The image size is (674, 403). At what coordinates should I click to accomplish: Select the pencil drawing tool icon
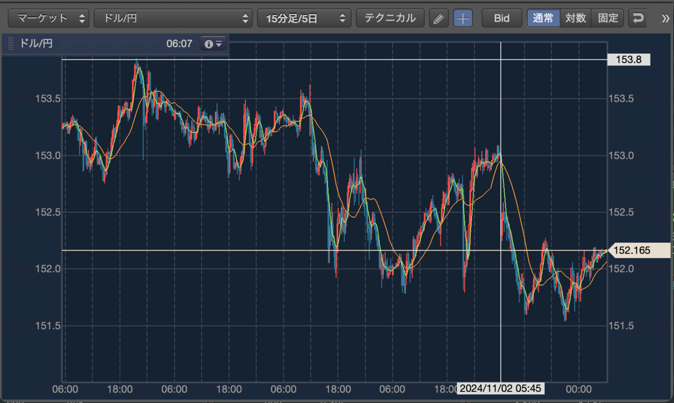pos(439,18)
